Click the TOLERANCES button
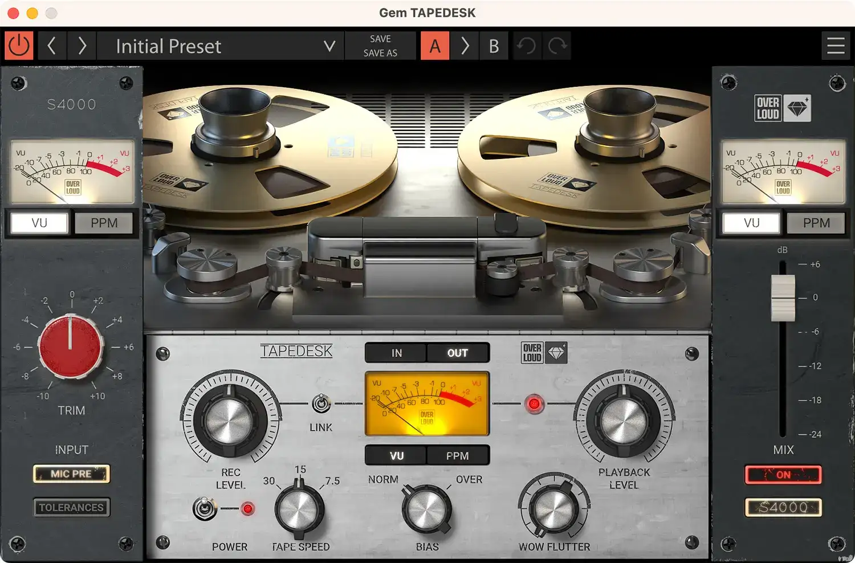 (x=71, y=507)
